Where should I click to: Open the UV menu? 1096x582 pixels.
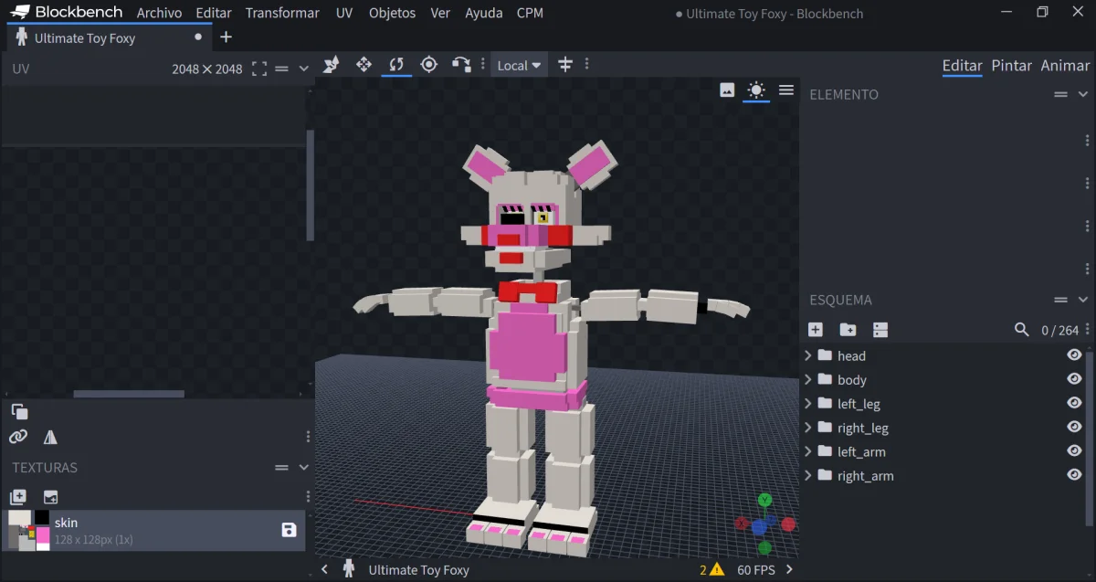tap(344, 13)
